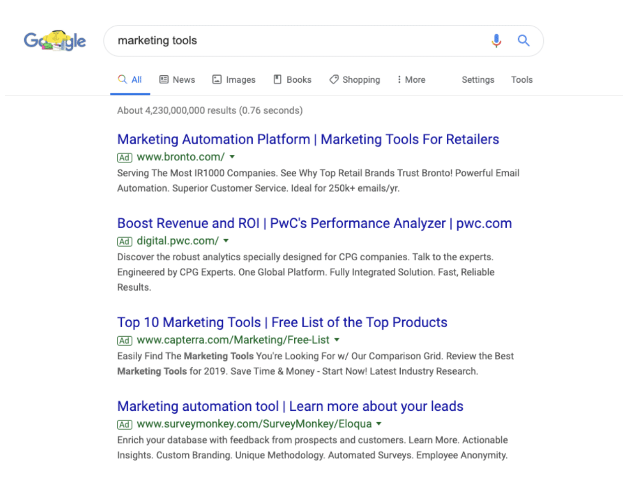Switch to the Shopping tab
Viewport: 641px width, 487px height.
tap(355, 80)
